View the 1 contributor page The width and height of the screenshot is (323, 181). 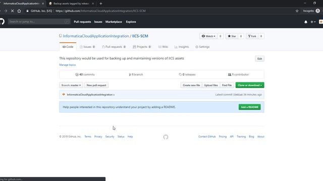238,74
